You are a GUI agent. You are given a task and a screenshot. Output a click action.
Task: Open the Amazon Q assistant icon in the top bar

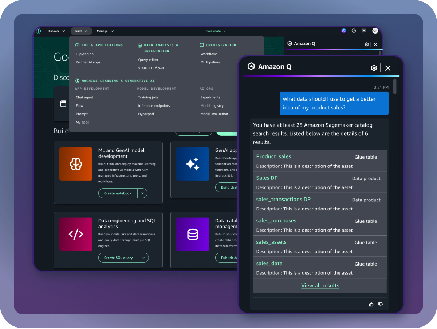coord(343,31)
